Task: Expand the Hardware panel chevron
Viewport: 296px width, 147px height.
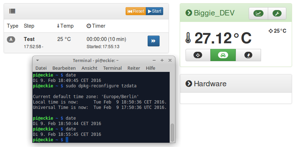Action: [x=188, y=84]
